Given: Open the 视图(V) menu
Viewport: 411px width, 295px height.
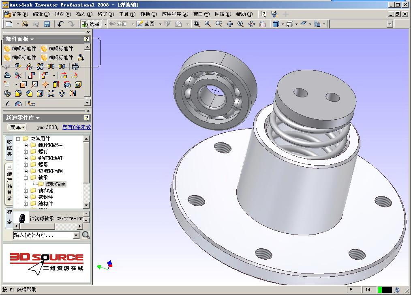Looking at the screenshot, I should click(x=63, y=14).
